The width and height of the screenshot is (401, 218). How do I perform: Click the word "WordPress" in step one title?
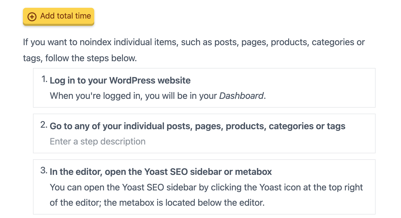132,81
